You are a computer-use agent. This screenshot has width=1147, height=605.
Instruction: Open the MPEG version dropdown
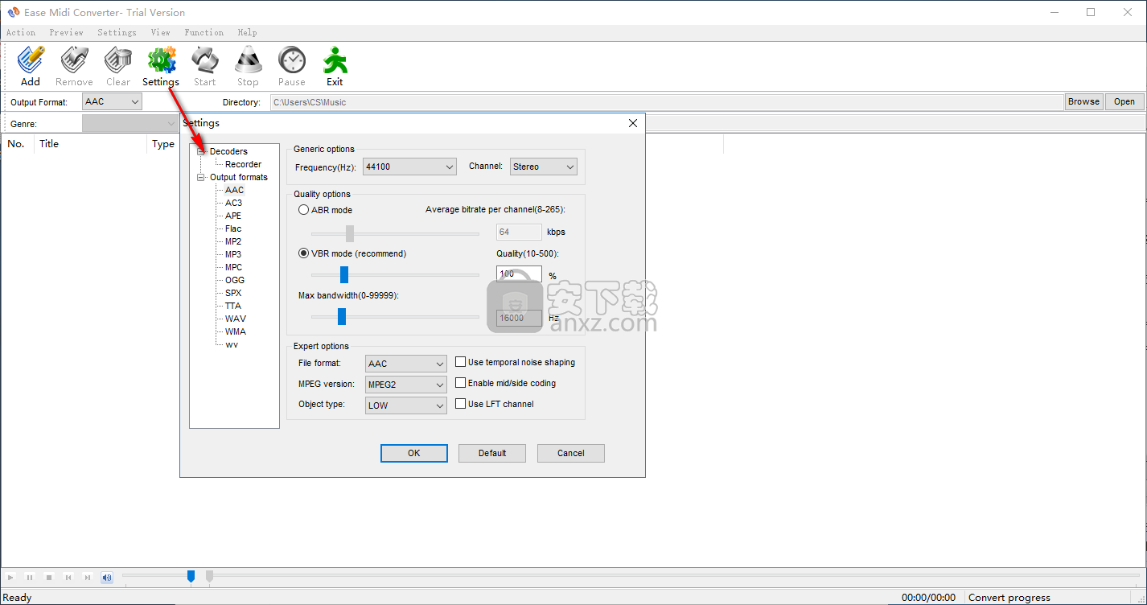406,385
